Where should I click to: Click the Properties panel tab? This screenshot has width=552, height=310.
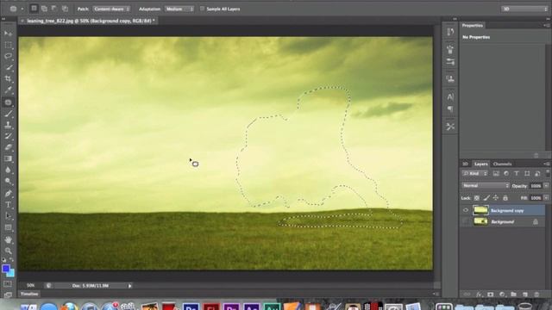473,25
